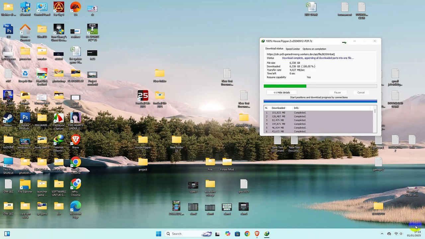The width and height of the screenshot is (425, 239).
Task: Open the Windows Start menu
Action: pyautogui.click(x=158, y=234)
